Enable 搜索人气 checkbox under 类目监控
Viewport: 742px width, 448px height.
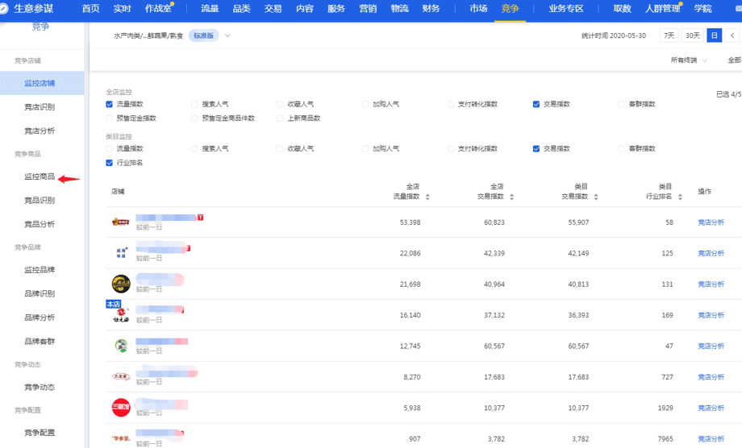pyautogui.click(x=194, y=149)
